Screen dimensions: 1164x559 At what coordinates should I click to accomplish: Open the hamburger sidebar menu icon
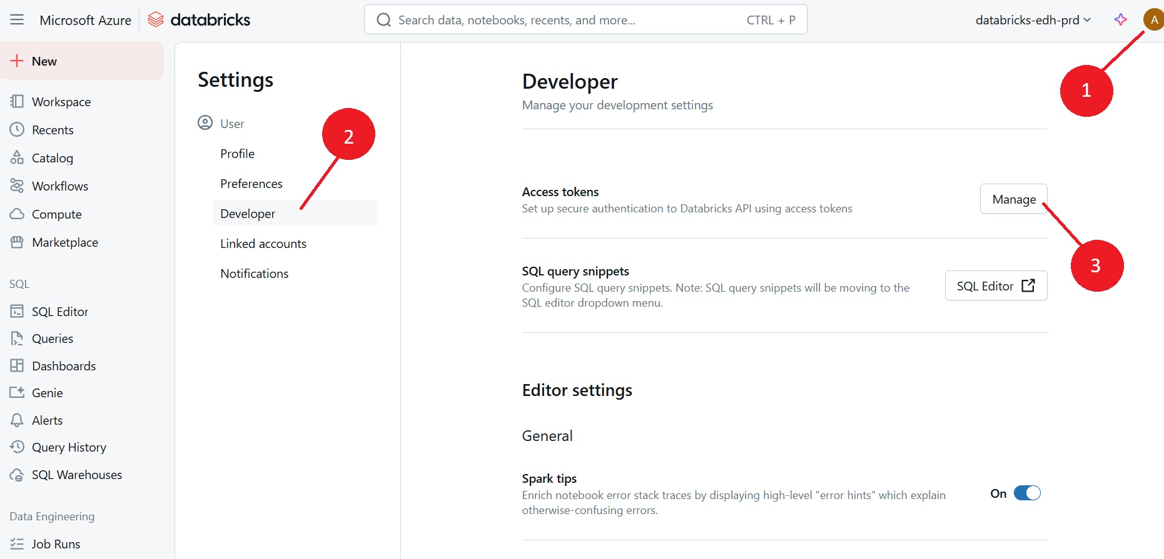17,20
